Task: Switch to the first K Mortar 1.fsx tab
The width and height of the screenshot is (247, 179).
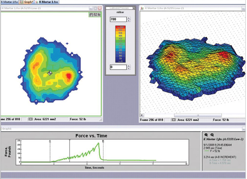Action: [9, 2]
